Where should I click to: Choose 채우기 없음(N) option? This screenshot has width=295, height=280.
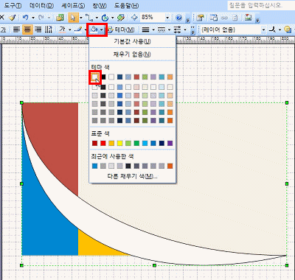pos(132,55)
